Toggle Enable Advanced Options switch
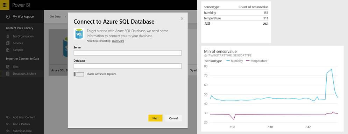This screenshot has width=348, height=134. click(x=79, y=74)
